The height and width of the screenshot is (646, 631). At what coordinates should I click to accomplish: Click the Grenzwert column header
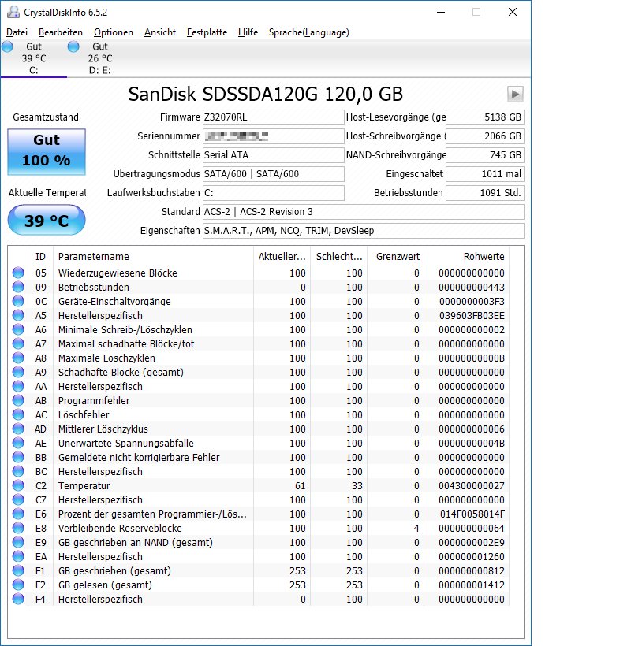click(x=395, y=256)
